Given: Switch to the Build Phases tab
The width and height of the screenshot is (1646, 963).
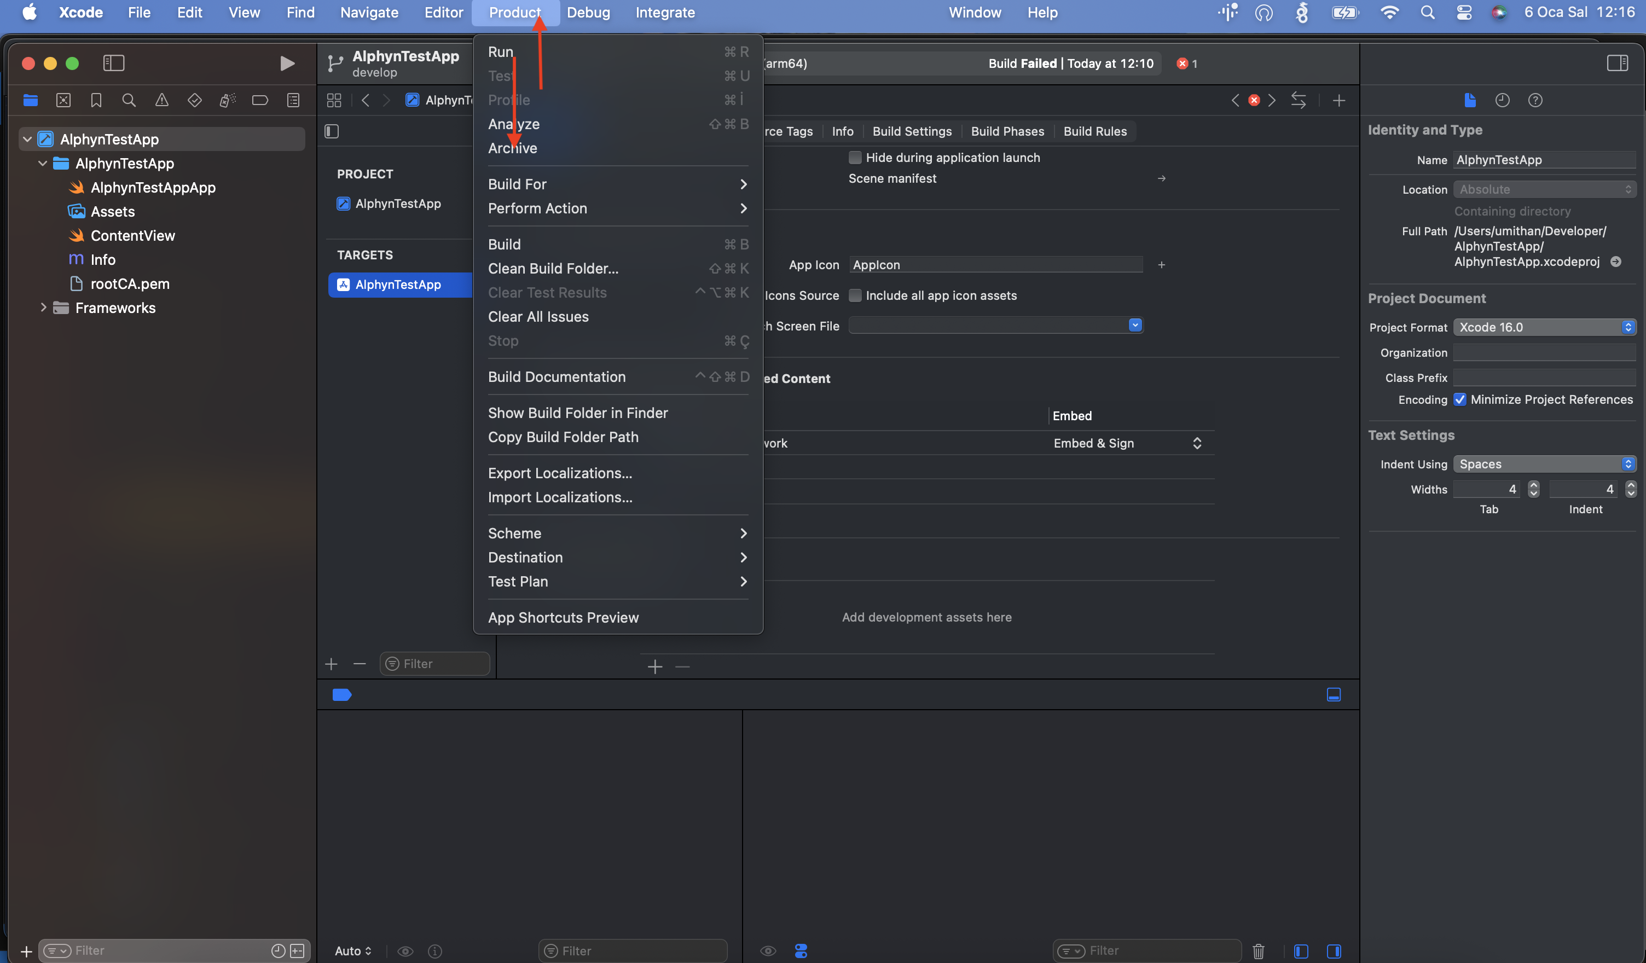Looking at the screenshot, I should pos(1007,131).
